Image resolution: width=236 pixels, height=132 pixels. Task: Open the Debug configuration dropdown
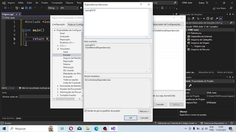(53, 8)
